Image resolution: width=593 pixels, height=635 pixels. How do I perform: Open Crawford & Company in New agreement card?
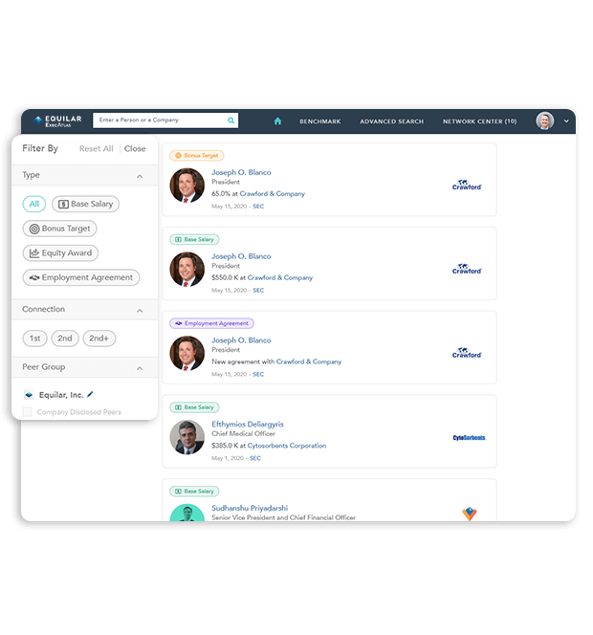tap(309, 361)
